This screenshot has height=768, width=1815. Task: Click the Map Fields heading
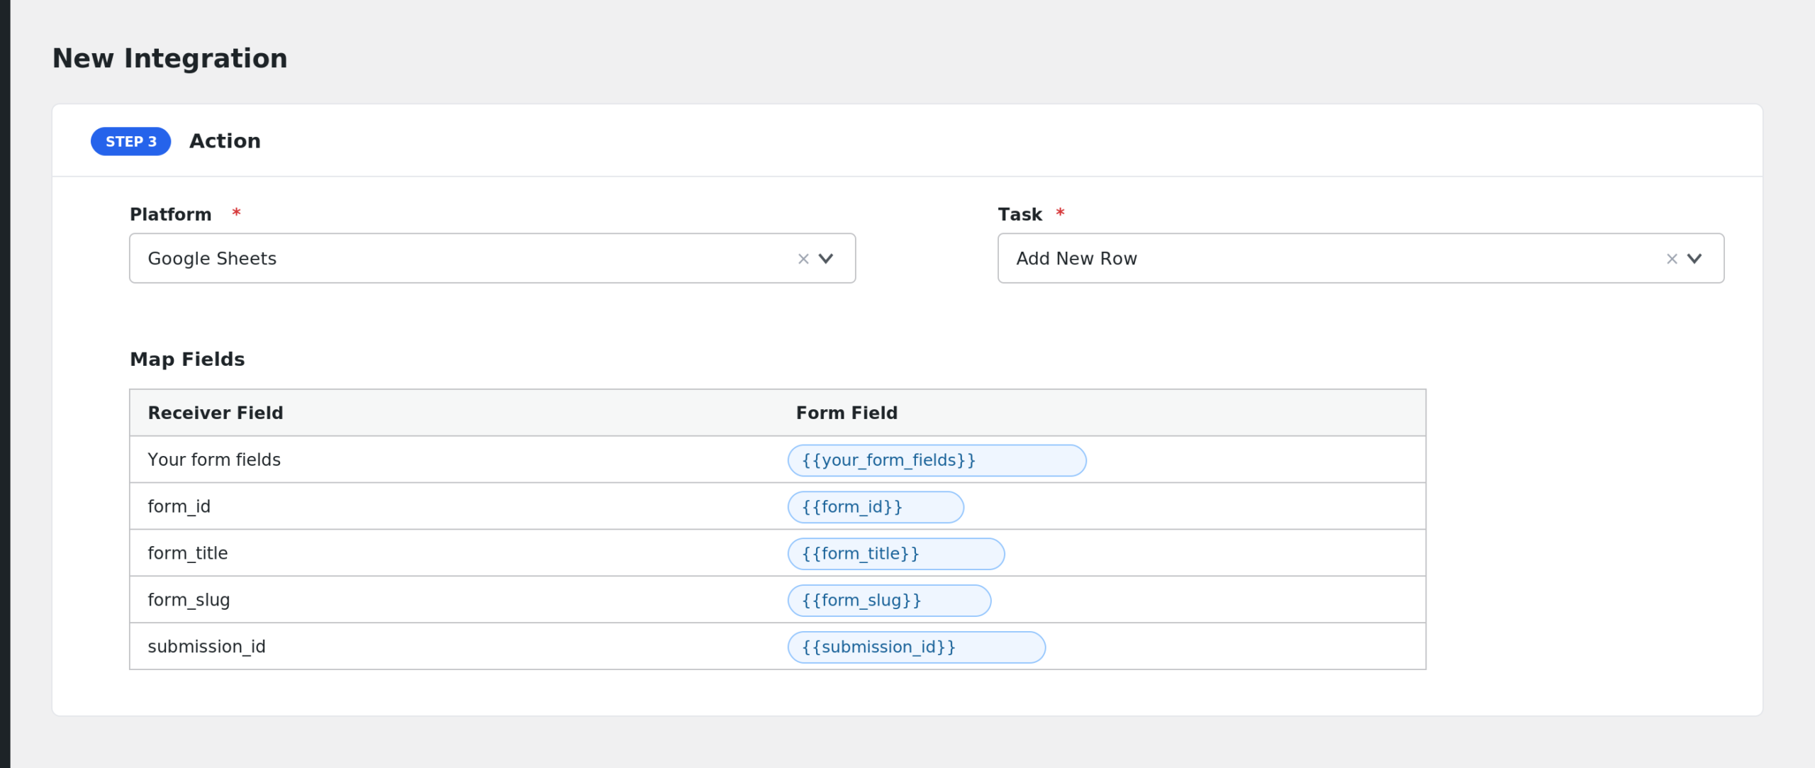tap(187, 359)
